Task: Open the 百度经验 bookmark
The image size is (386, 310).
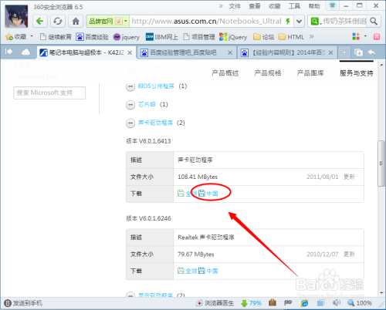Action: click(x=92, y=37)
